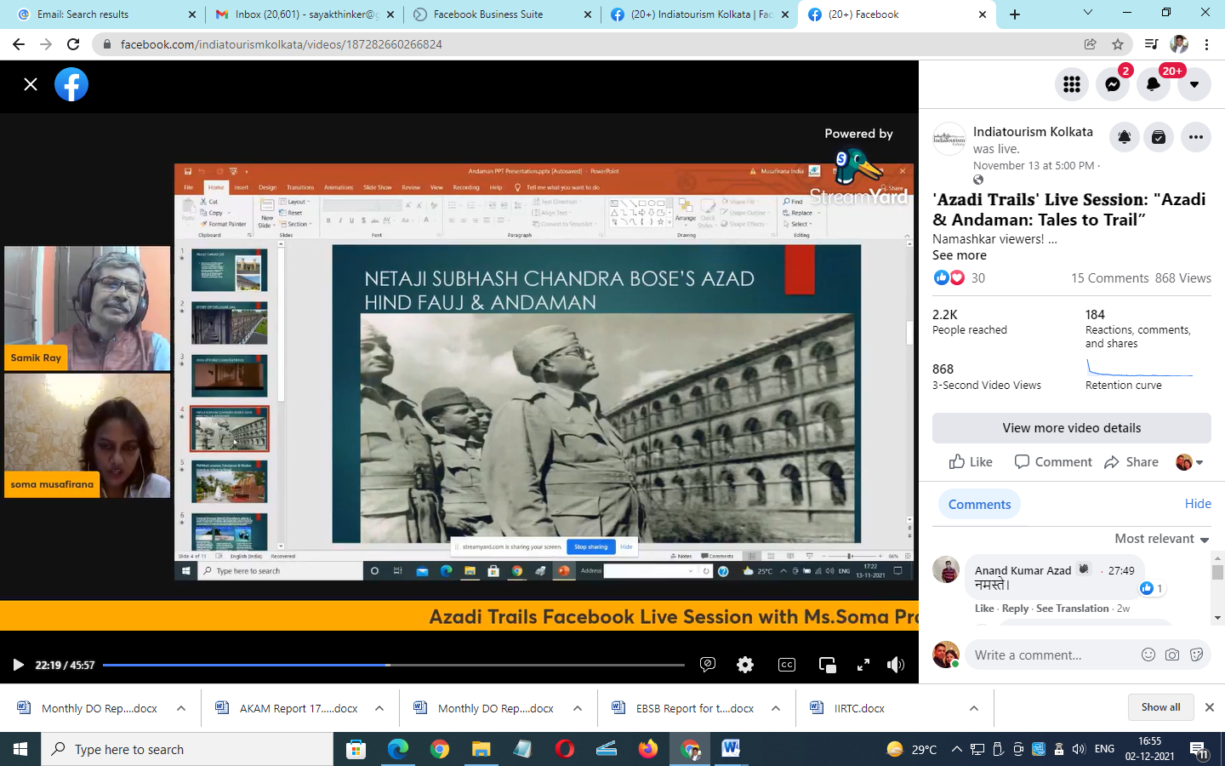
Task: Open the Facebook notifications bell
Action: coord(1153,84)
